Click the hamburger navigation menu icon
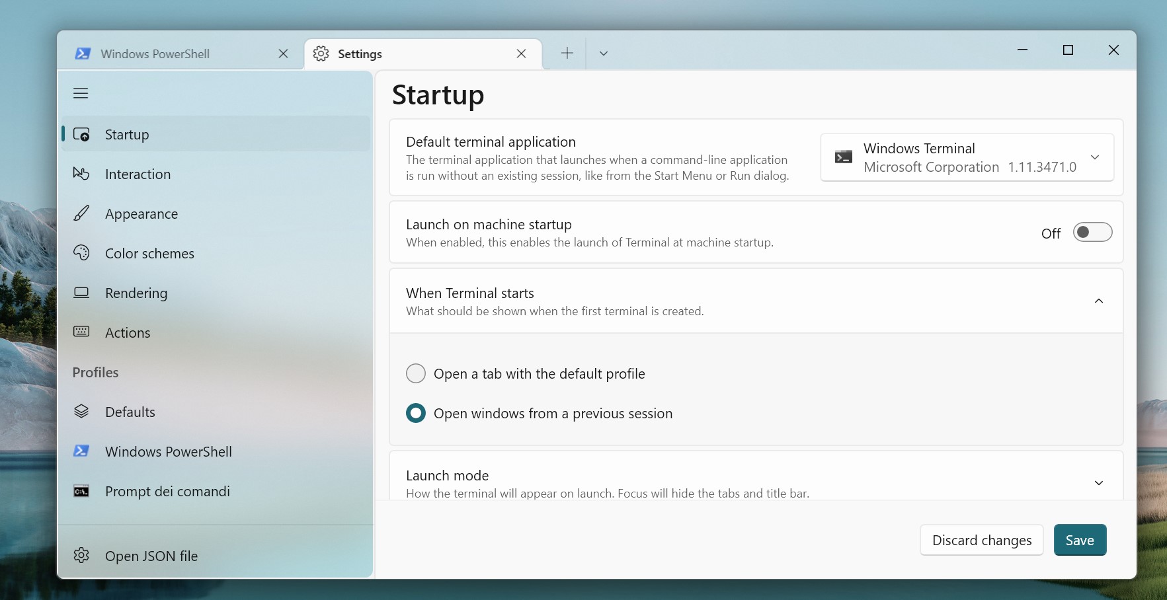This screenshot has height=600, width=1167. [81, 93]
